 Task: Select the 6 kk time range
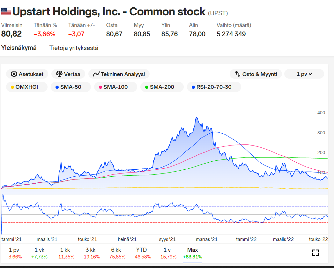point(116,253)
